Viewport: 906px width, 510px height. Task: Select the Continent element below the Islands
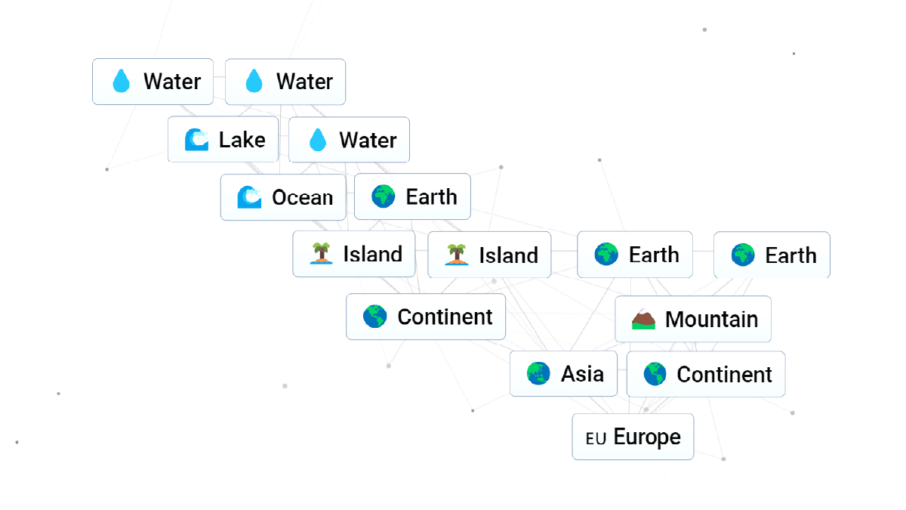pyautogui.click(x=426, y=317)
